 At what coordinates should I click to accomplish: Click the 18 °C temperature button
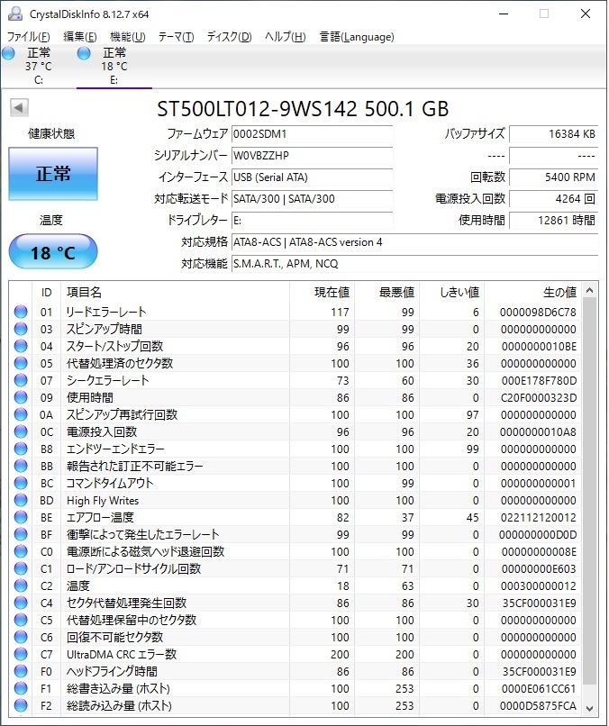(x=53, y=252)
